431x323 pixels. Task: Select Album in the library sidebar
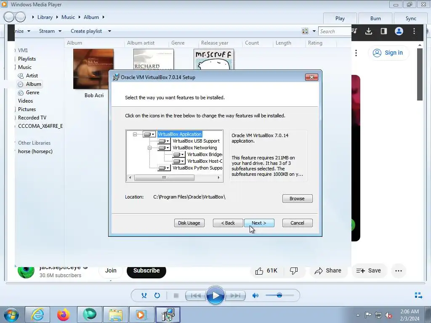coord(30,84)
